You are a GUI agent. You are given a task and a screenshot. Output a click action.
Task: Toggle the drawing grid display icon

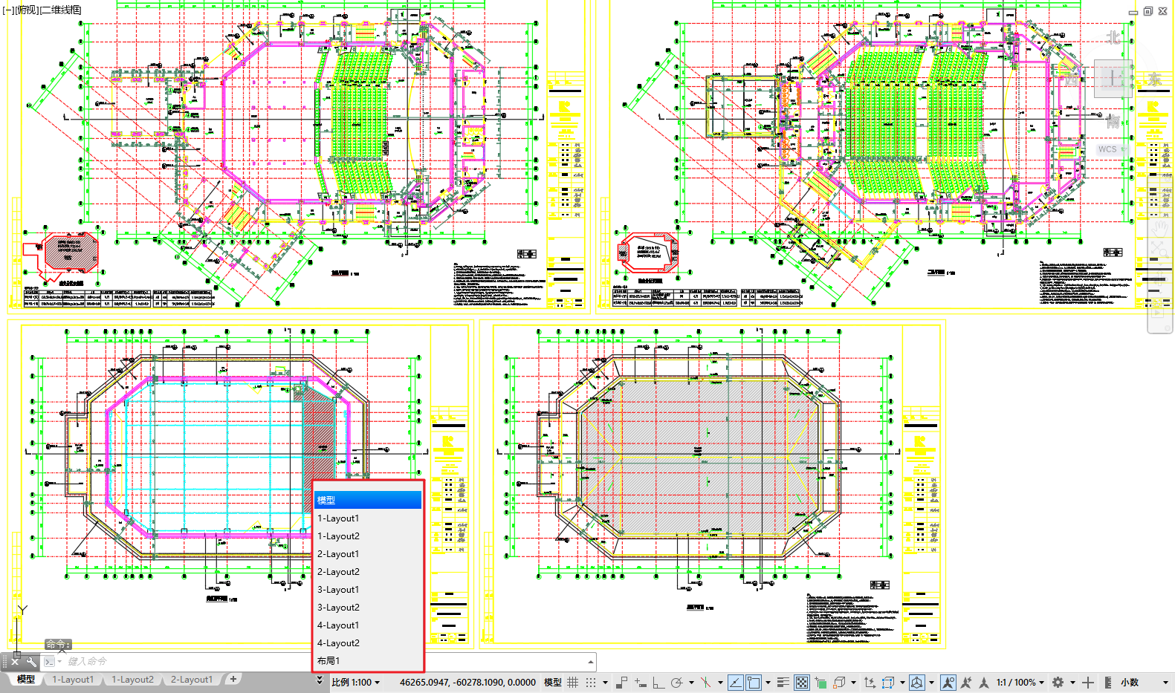[x=572, y=682]
